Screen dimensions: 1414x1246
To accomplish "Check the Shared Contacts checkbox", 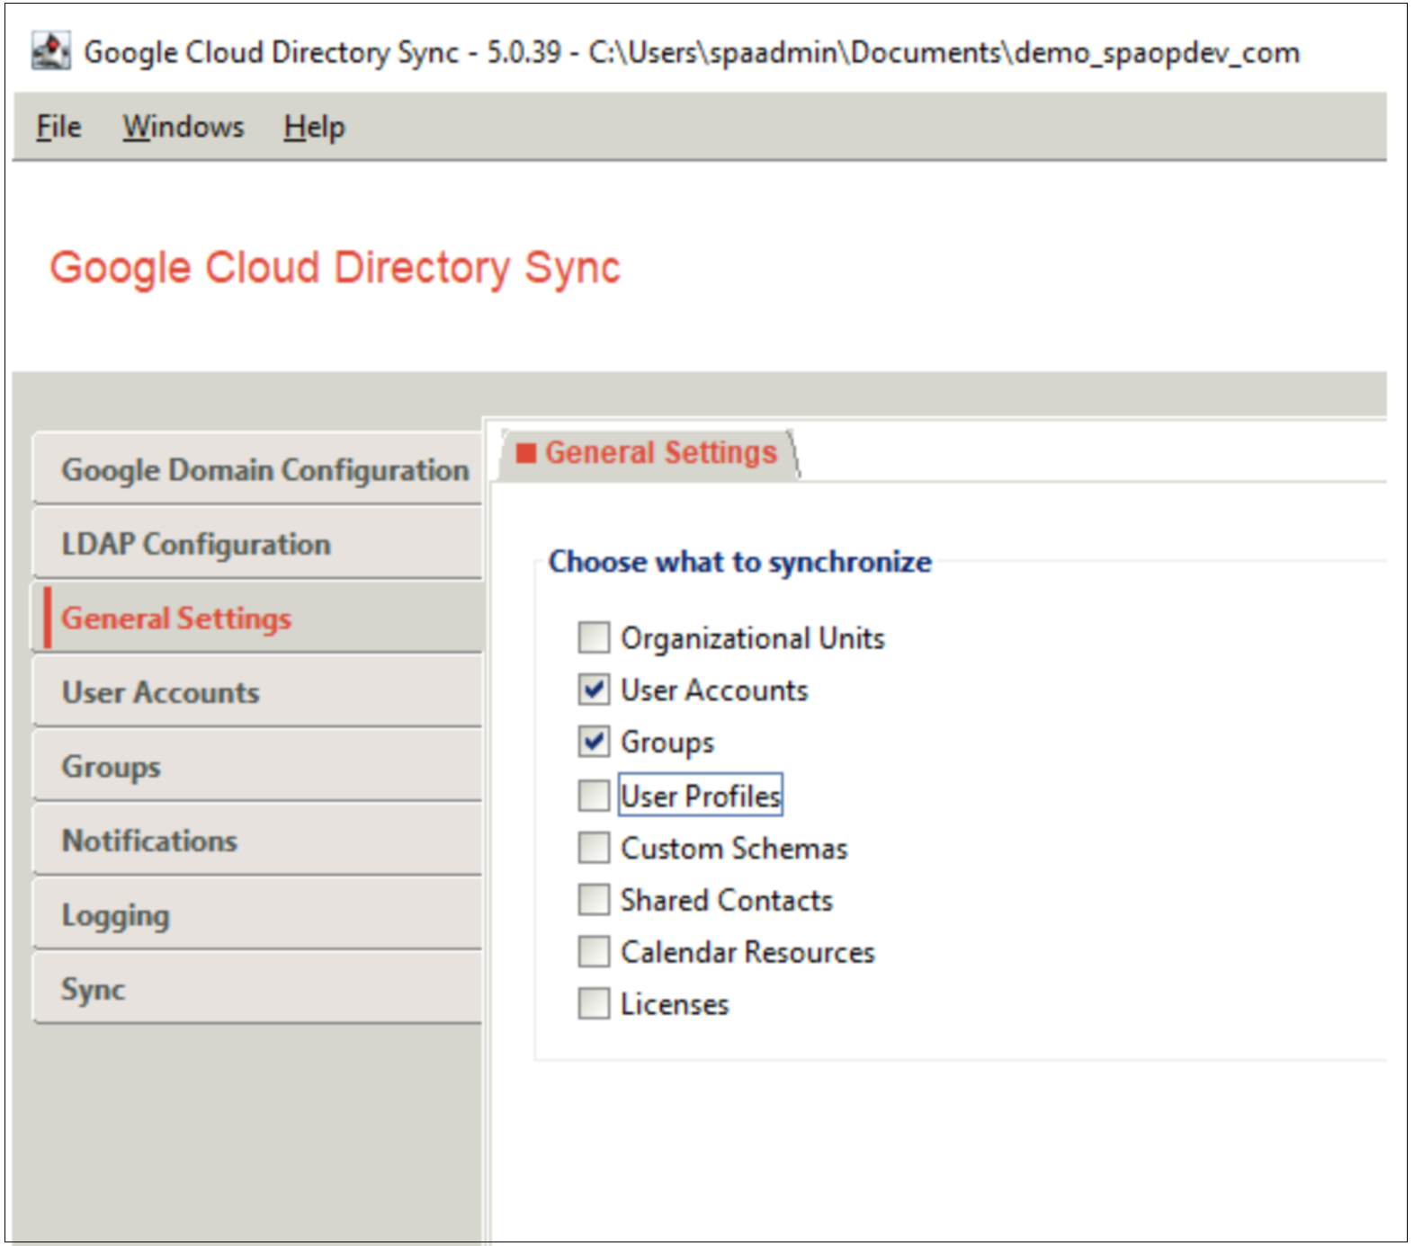I will click(x=594, y=899).
